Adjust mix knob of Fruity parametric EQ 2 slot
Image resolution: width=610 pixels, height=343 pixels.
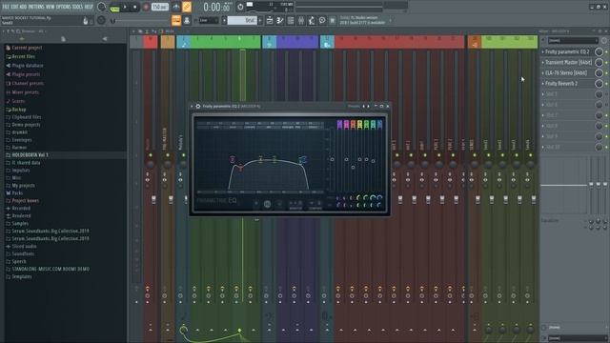(x=599, y=51)
